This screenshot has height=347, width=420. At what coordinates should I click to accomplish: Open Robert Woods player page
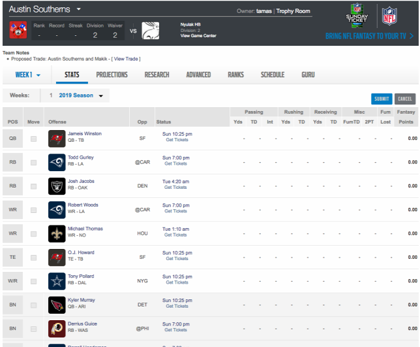[x=83, y=205]
